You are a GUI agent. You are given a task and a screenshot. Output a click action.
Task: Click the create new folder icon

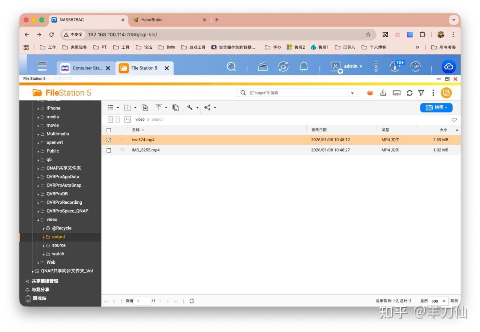point(128,108)
